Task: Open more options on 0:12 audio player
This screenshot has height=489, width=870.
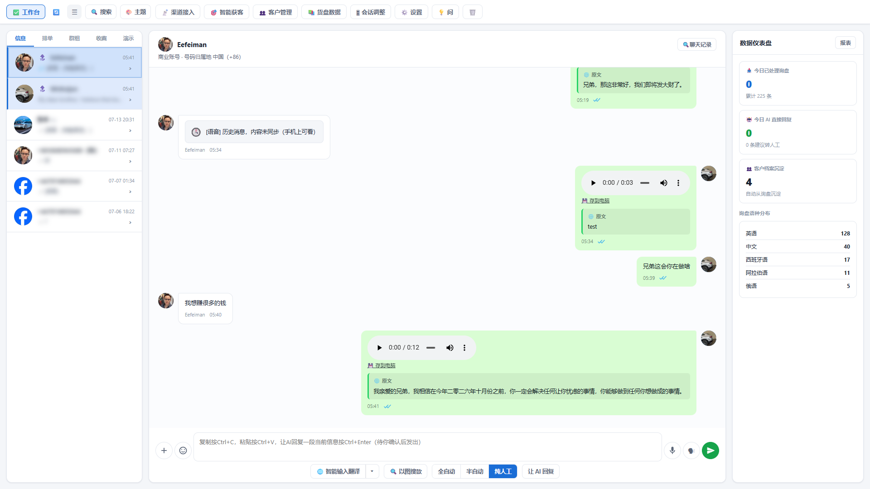Action: (464, 348)
